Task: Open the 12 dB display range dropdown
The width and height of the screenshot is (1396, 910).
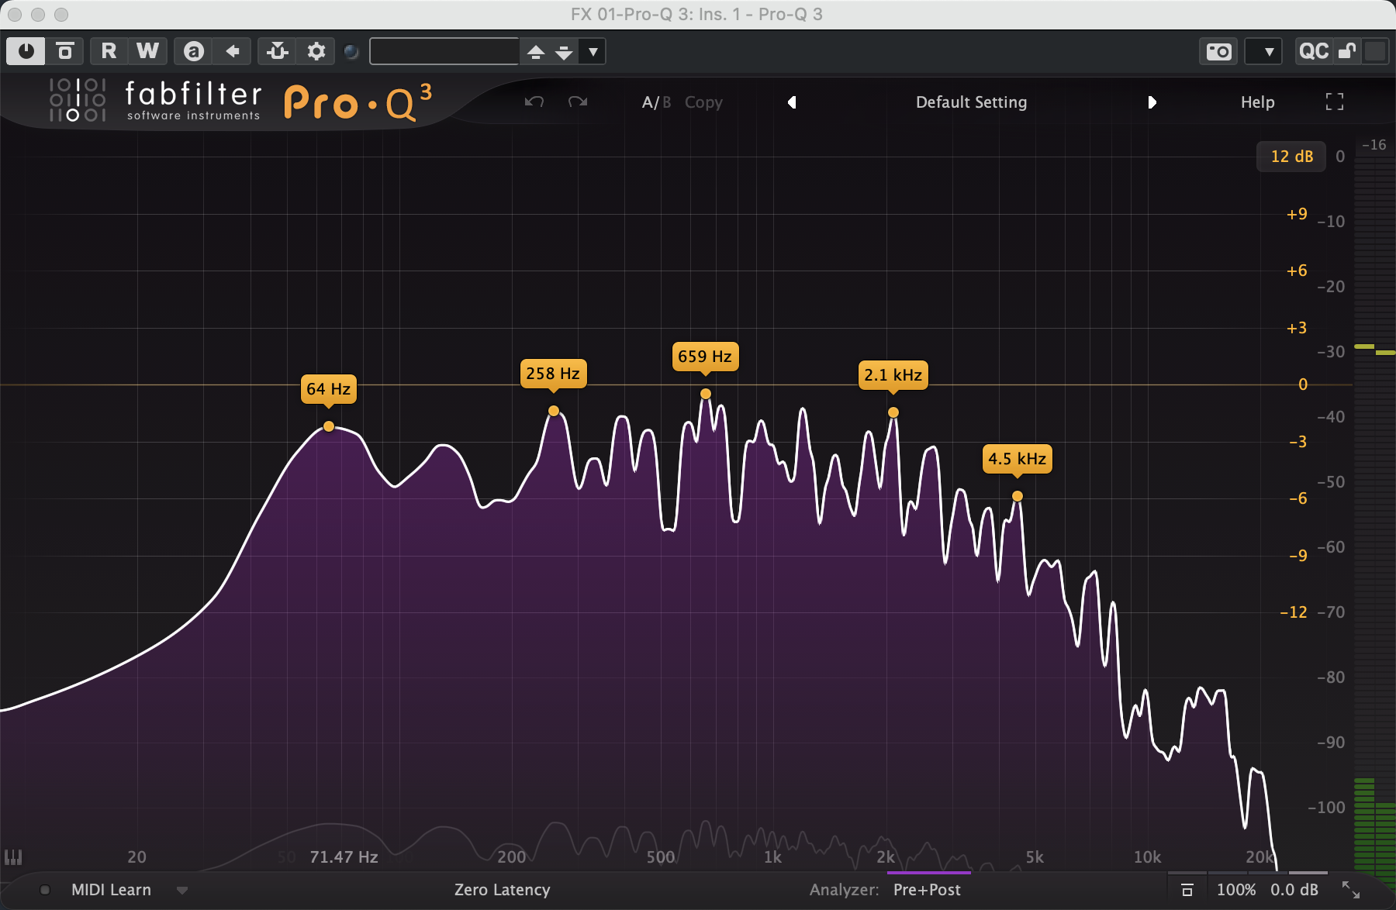Action: 1291,156
